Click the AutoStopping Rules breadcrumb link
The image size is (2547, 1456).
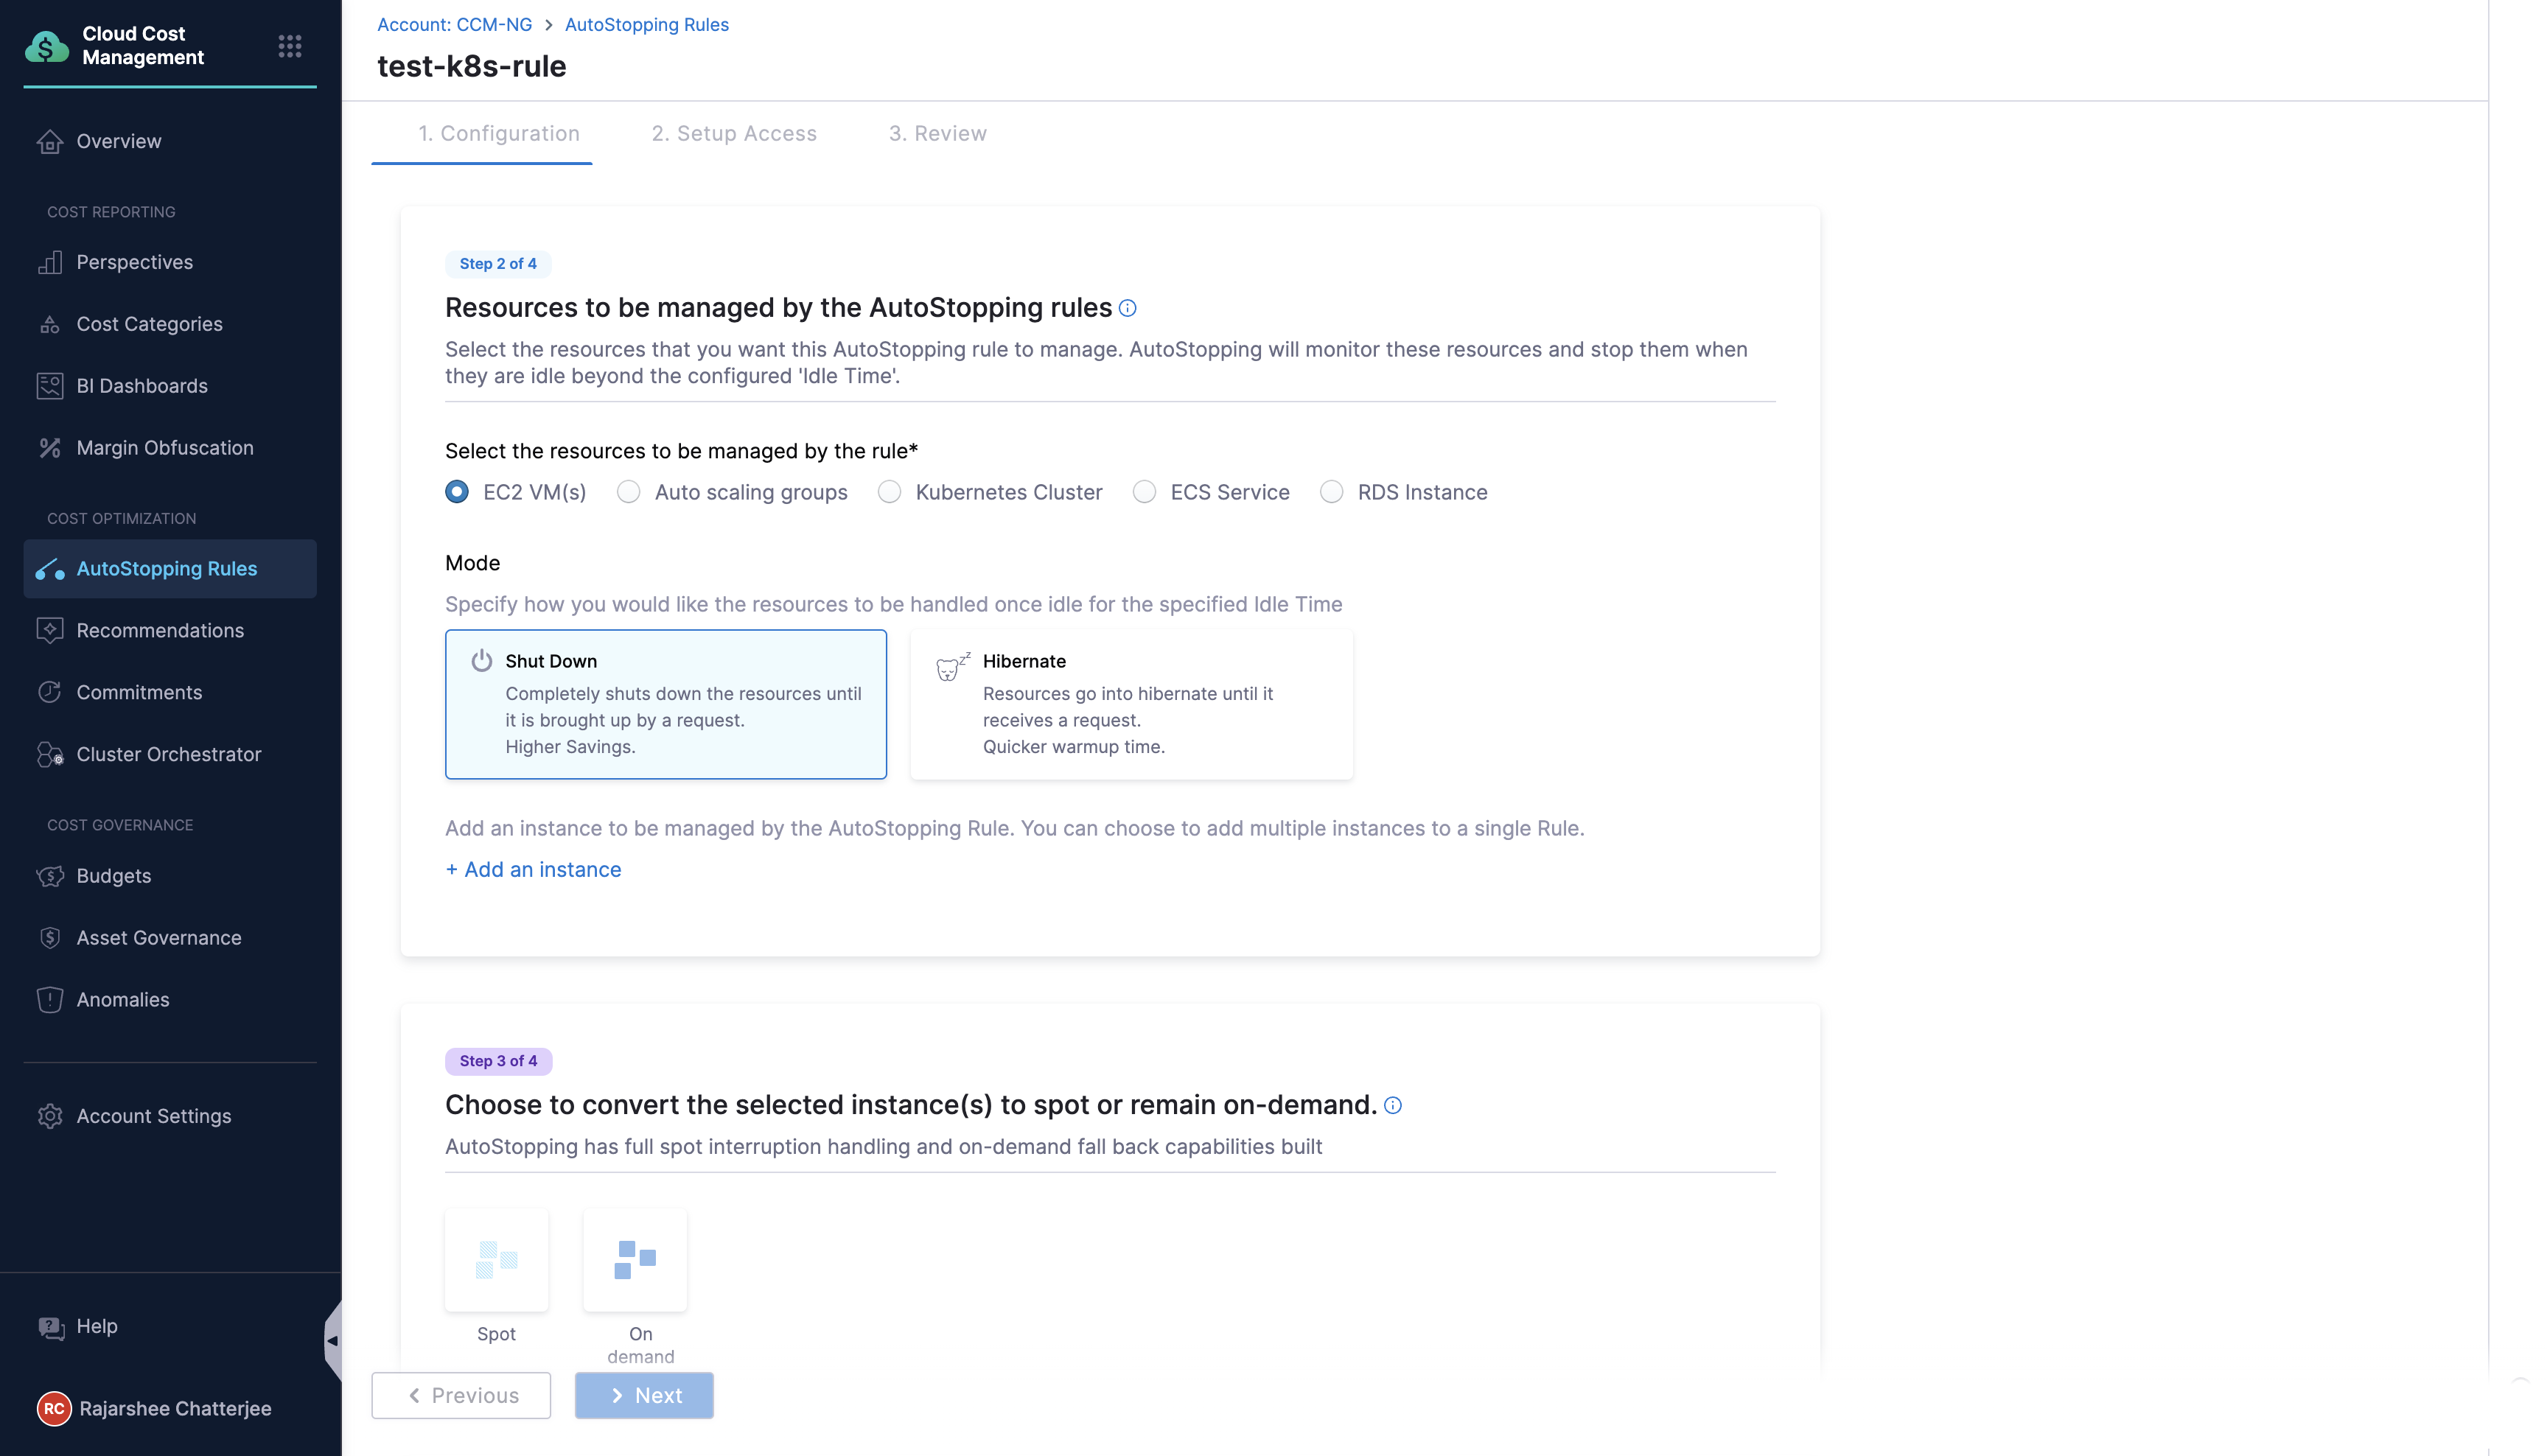pos(646,25)
